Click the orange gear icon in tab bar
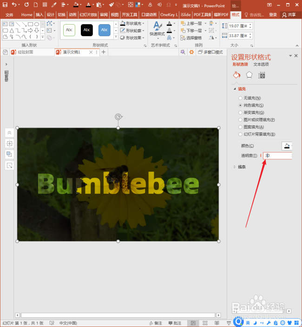Screen dimensions: 302x327 click(191, 52)
